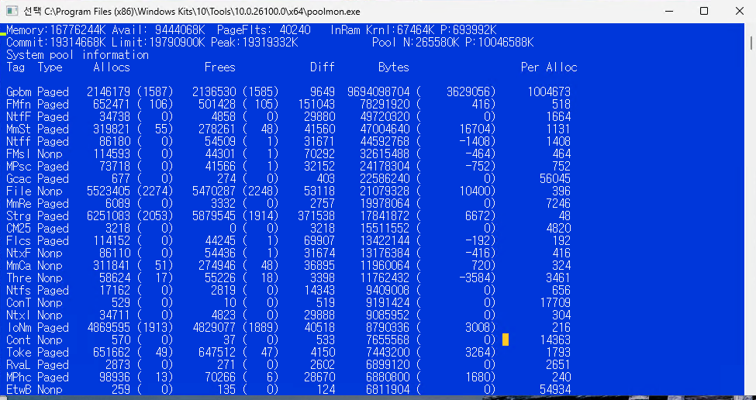Click the File frees value 5470287
Image resolution: width=756 pixels, height=400 pixels.
(213, 191)
